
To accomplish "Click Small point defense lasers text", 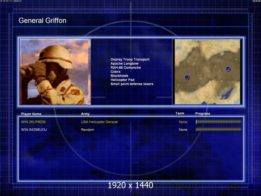I will (132, 84).
